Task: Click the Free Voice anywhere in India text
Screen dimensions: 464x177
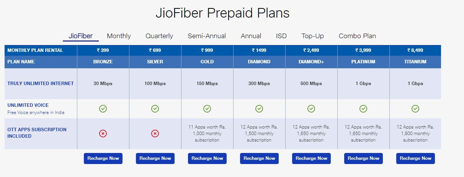Action: coord(36,113)
